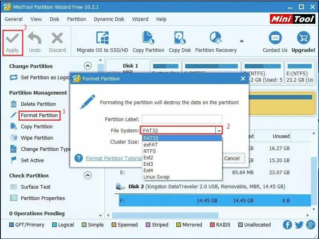This screenshot has height=239, width=319.
Task: Select the E:(NTFS) partition block in disk map
Action: [x=299, y=72]
